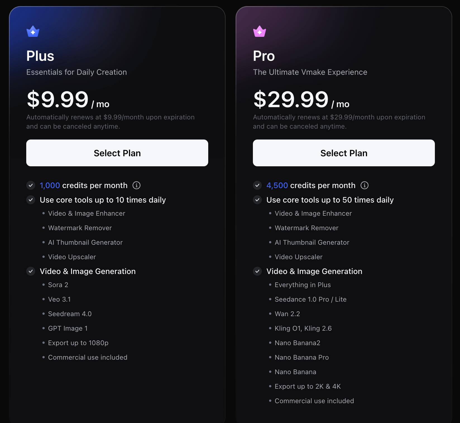This screenshot has height=423, width=460.
Task: Open info icon beside 1,000 credits
Action: [x=136, y=185]
